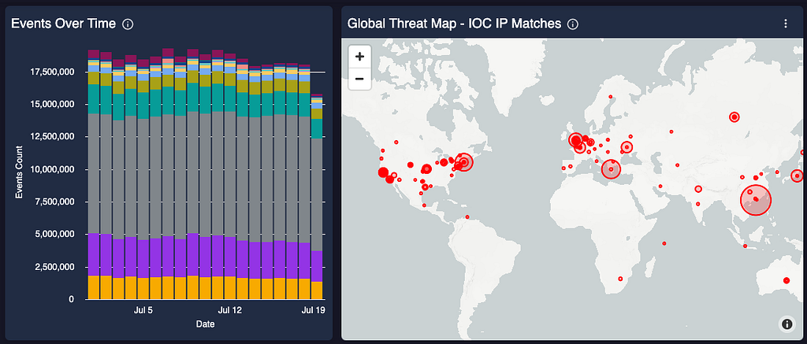Click the Date axis title
Image resolution: width=807 pixels, height=344 pixels.
coord(206,324)
